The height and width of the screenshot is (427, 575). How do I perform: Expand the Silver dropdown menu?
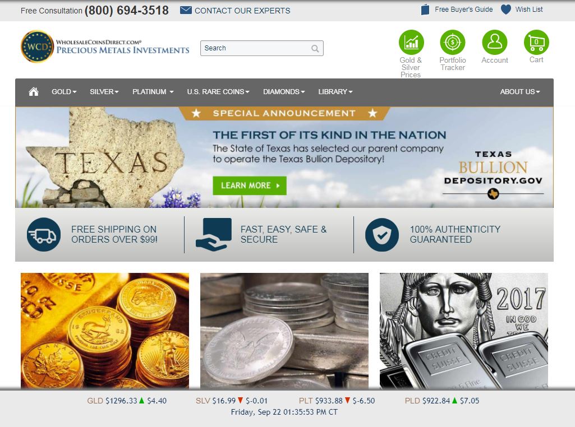click(x=104, y=92)
